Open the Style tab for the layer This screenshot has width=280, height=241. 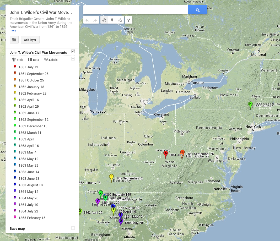coord(18,60)
